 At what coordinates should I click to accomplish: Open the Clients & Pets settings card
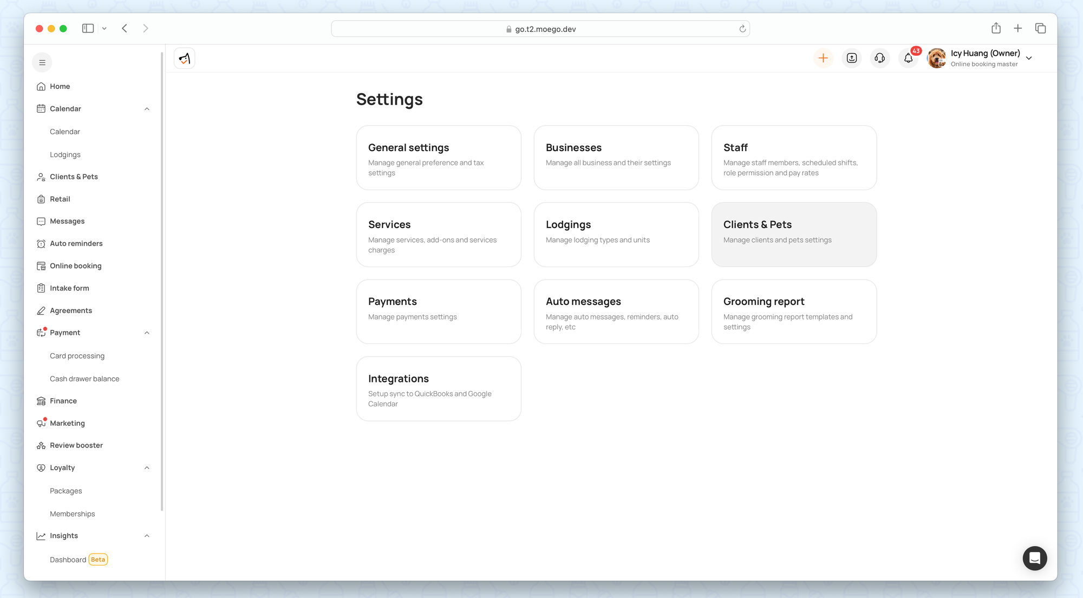(x=794, y=235)
